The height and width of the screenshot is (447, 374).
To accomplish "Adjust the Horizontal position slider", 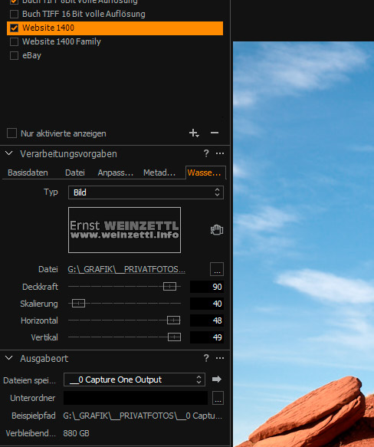I will click(173, 320).
